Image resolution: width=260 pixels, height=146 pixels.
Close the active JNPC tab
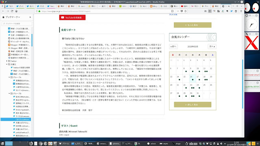coord(229,6)
